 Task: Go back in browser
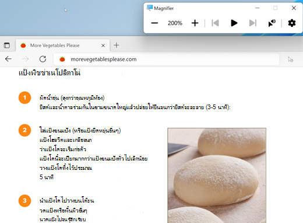click(8, 59)
